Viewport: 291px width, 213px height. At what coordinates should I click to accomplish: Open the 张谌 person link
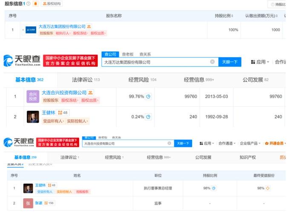point(39,203)
